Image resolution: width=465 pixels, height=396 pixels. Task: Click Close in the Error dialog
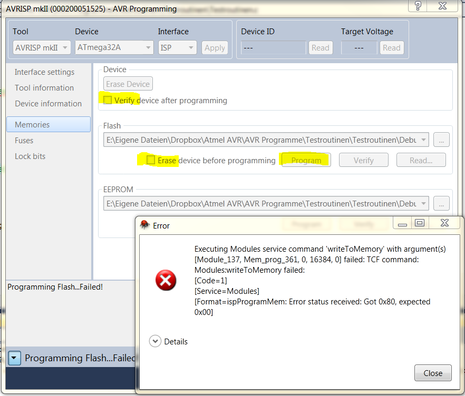coord(433,373)
